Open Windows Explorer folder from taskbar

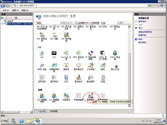click(x=30, y=121)
